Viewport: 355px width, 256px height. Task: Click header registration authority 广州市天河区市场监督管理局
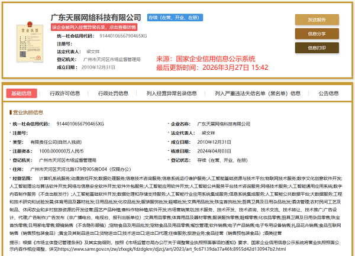(112, 60)
